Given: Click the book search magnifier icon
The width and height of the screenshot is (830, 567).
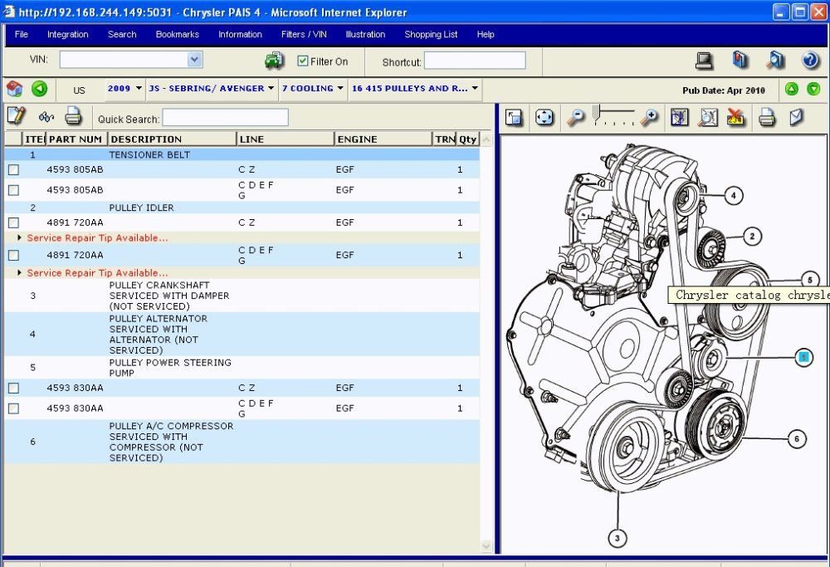Looking at the screenshot, I should point(775,61).
